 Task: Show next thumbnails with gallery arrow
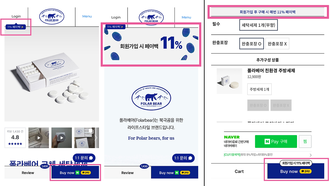click(x=96, y=138)
